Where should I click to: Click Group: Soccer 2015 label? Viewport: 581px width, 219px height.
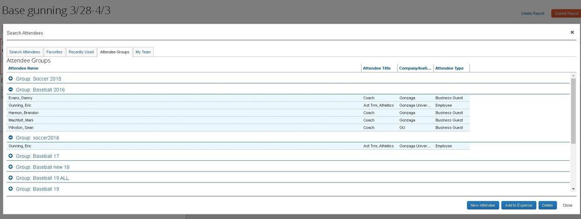tap(38, 79)
